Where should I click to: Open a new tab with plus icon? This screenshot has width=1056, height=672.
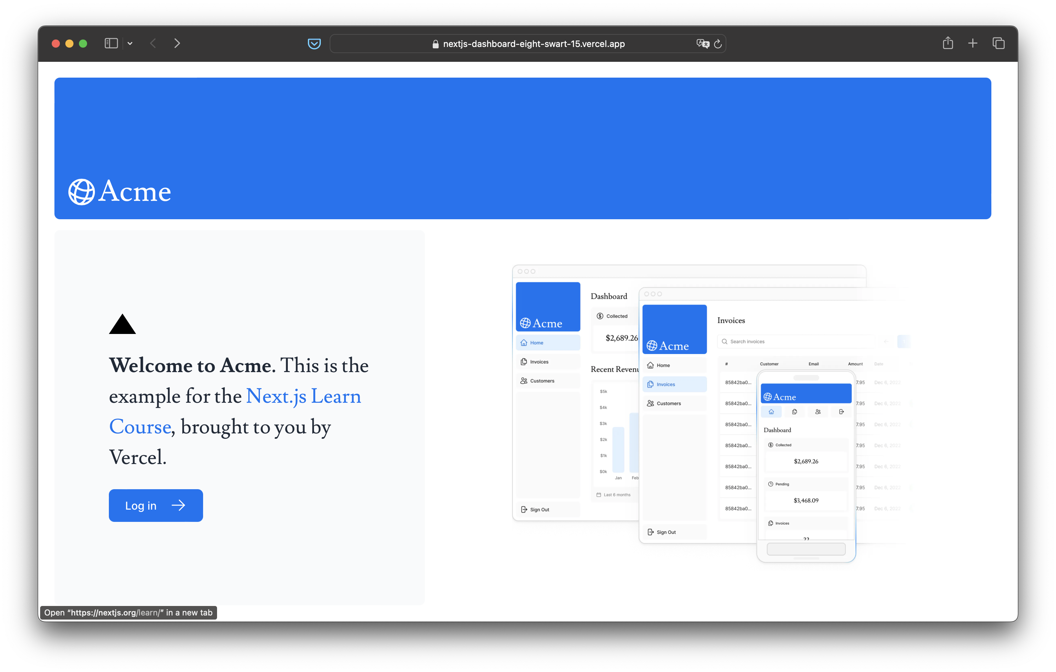tap(973, 43)
